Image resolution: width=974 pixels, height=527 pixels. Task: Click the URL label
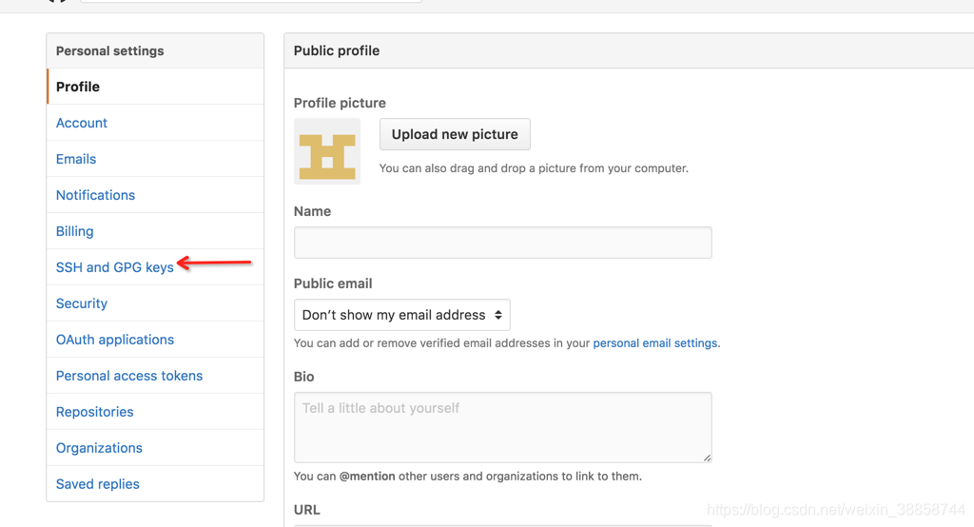307,510
